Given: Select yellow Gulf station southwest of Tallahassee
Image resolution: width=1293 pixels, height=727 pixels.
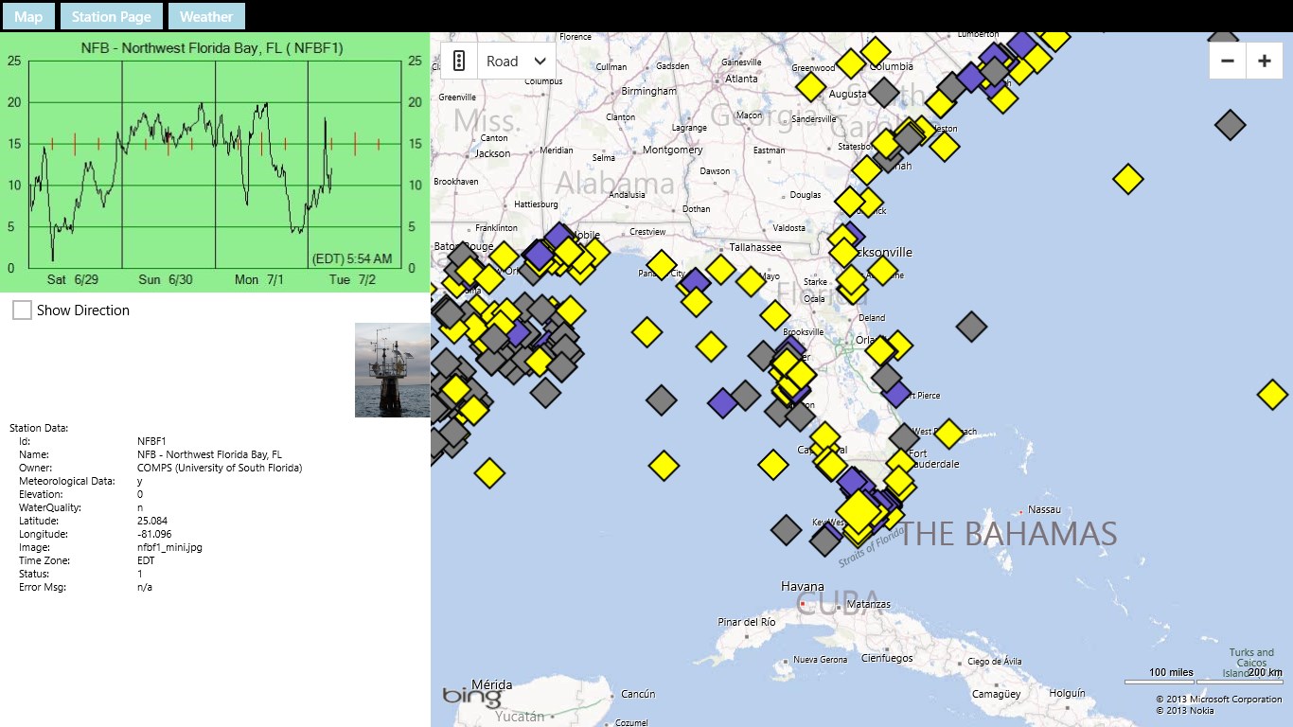Looking at the screenshot, I should (720, 270).
